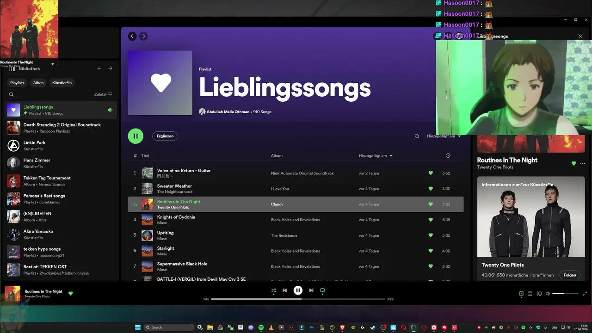Go forward with the right navigation arrow
This screenshot has height=333, width=592.
click(x=143, y=36)
